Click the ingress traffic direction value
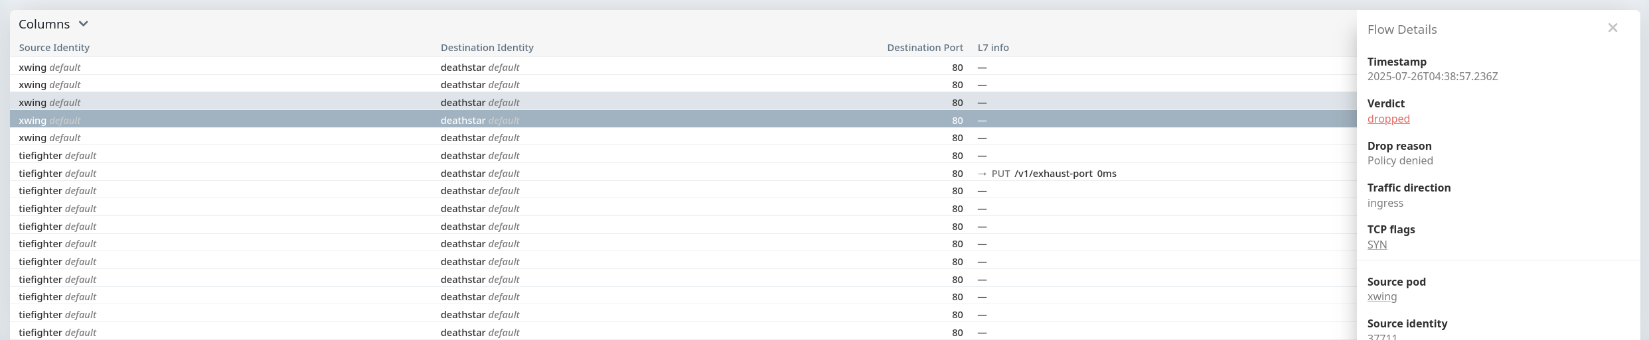The width and height of the screenshot is (1649, 340). point(1385,203)
